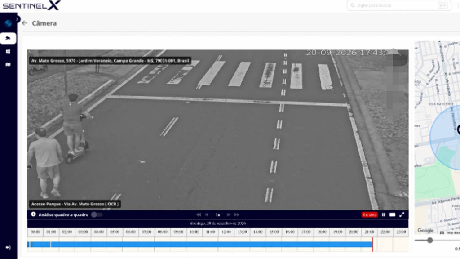Select the 12:00 hour on the timeline
This screenshot has width=460, height=259.
point(226,232)
